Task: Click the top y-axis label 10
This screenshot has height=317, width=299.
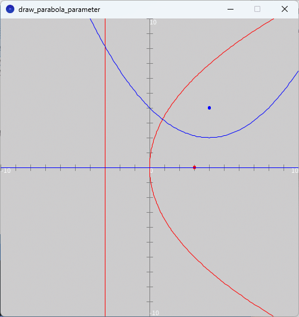Action: pos(153,22)
